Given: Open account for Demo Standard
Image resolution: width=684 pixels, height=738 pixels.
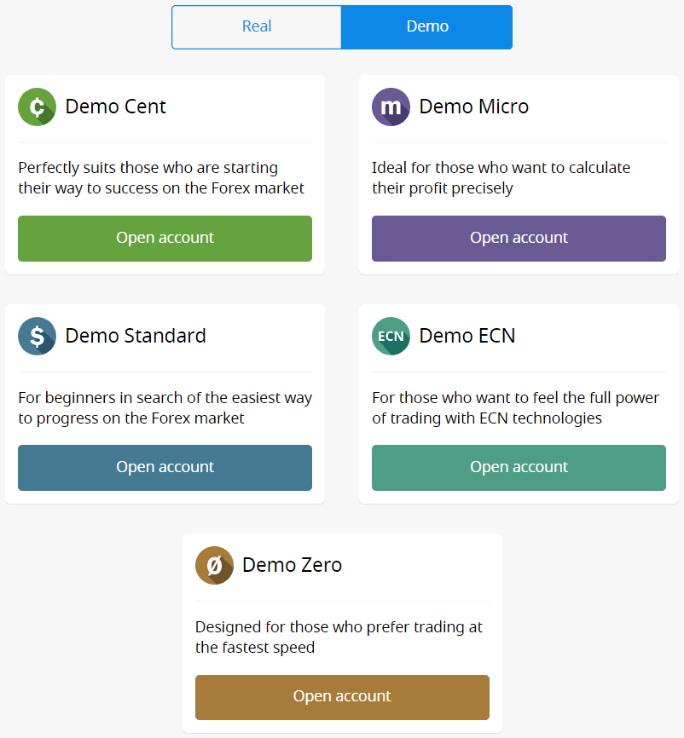Looking at the screenshot, I should point(165,468).
